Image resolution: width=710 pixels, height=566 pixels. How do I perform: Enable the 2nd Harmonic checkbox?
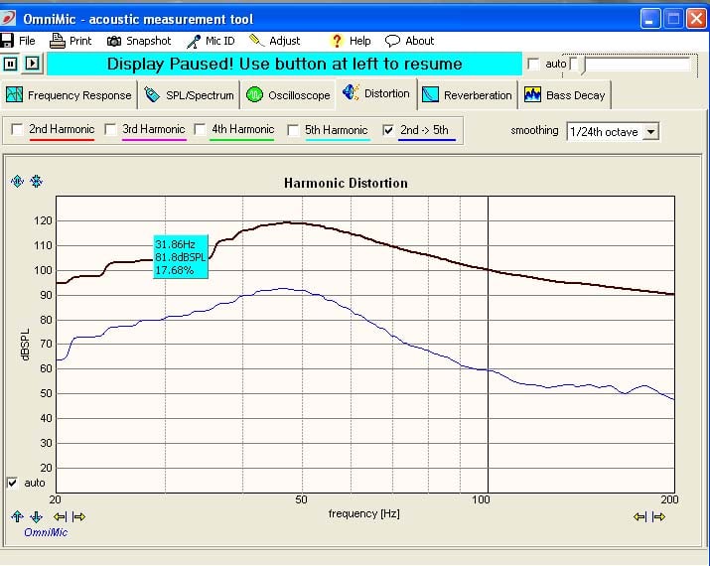click(17, 129)
